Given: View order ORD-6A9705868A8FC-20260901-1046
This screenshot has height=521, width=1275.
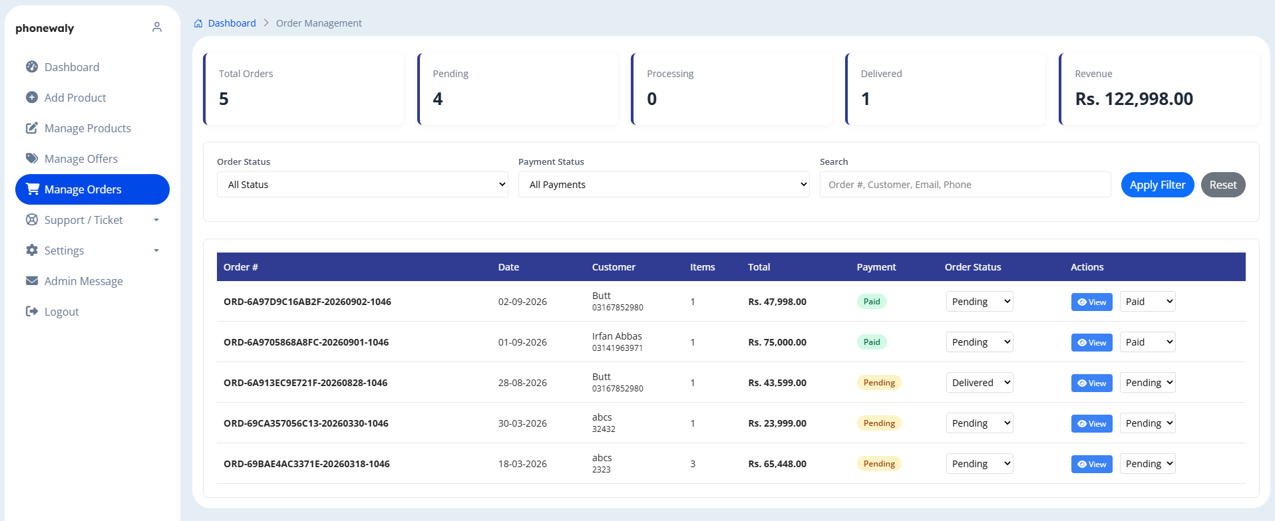Looking at the screenshot, I should [1092, 343].
